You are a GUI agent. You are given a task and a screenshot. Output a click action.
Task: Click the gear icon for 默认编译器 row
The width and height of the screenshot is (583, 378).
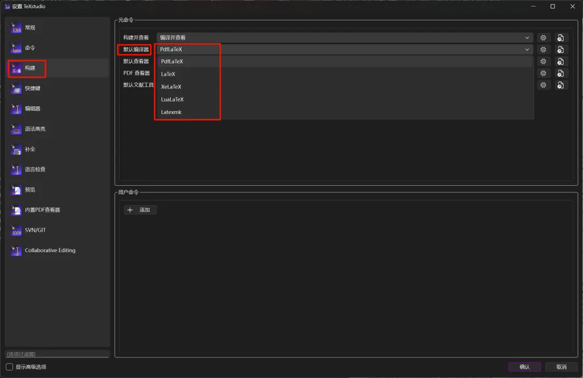click(x=543, y=50)
